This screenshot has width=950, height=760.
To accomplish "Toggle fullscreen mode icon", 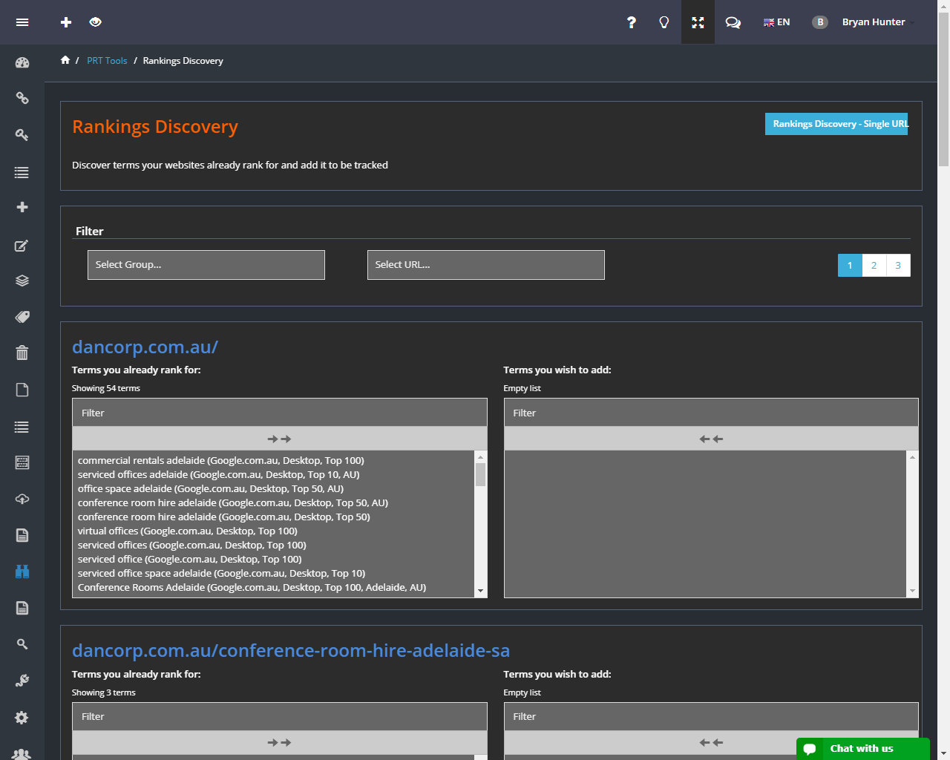I will pos(698,22).
